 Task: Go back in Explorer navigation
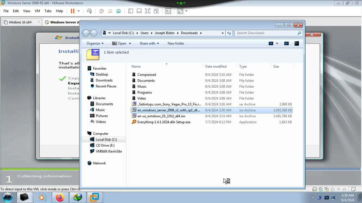click(86, 33)
